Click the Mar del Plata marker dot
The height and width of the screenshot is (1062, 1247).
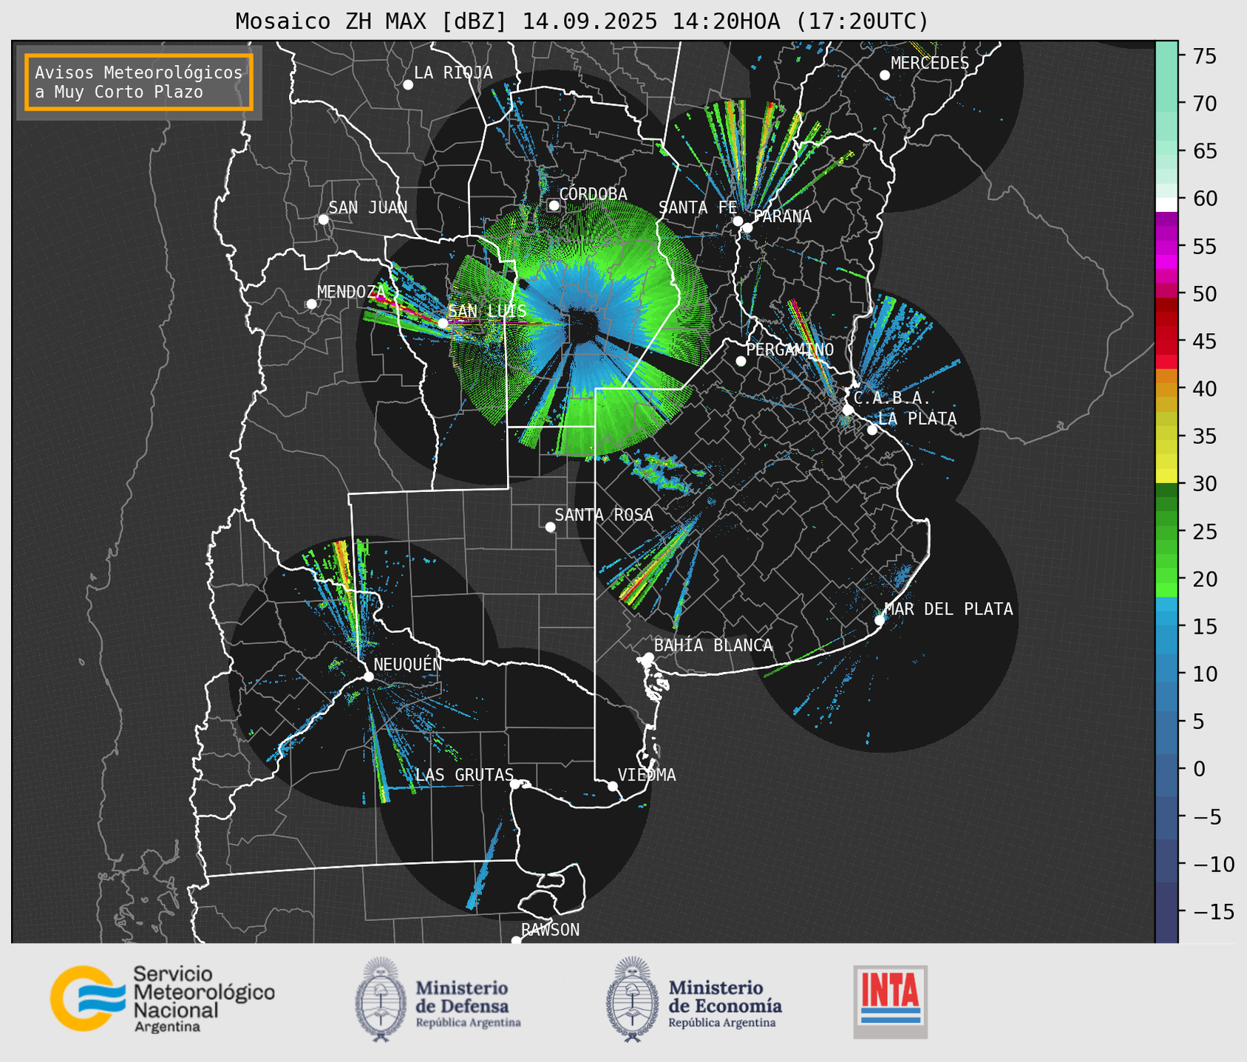(x=880, y=620)
